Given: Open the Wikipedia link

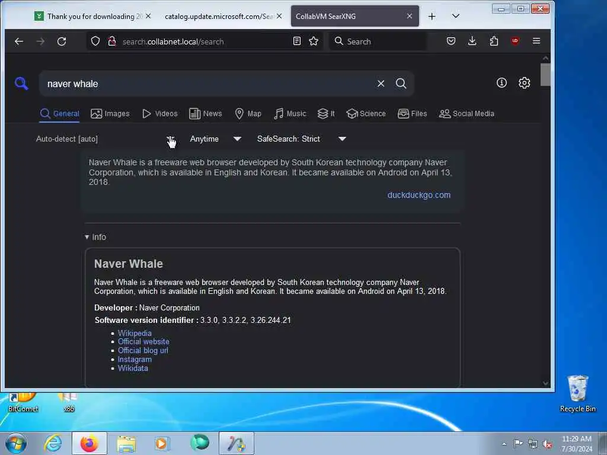Looking at the screenshot, I should tap(135, 333).
